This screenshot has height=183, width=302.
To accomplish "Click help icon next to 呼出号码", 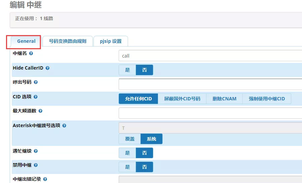I will (36, 82).
